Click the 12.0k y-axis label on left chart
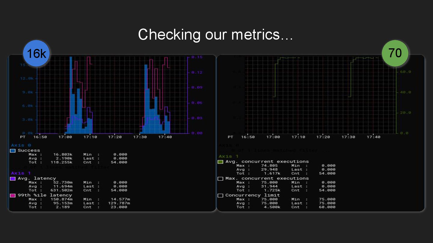Viewport: 433px width, 243px height. [27, 78]
